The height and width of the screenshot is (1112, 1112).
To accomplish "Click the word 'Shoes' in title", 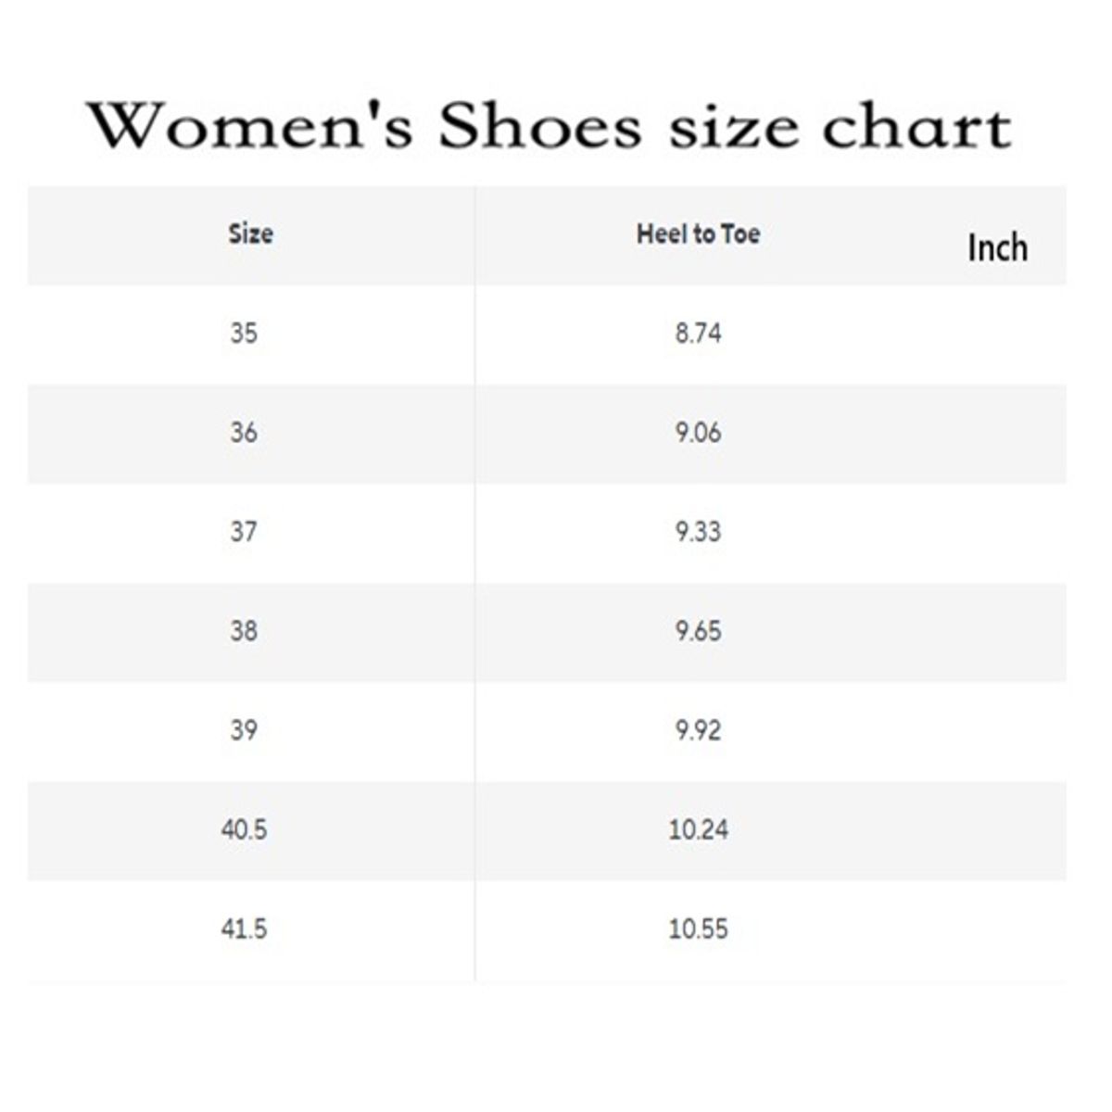I will click(x=539, y=126).
